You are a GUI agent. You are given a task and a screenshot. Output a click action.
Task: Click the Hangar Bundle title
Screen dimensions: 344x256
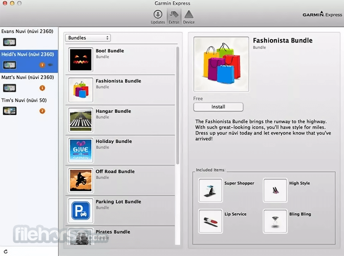(x=113, y=111)
